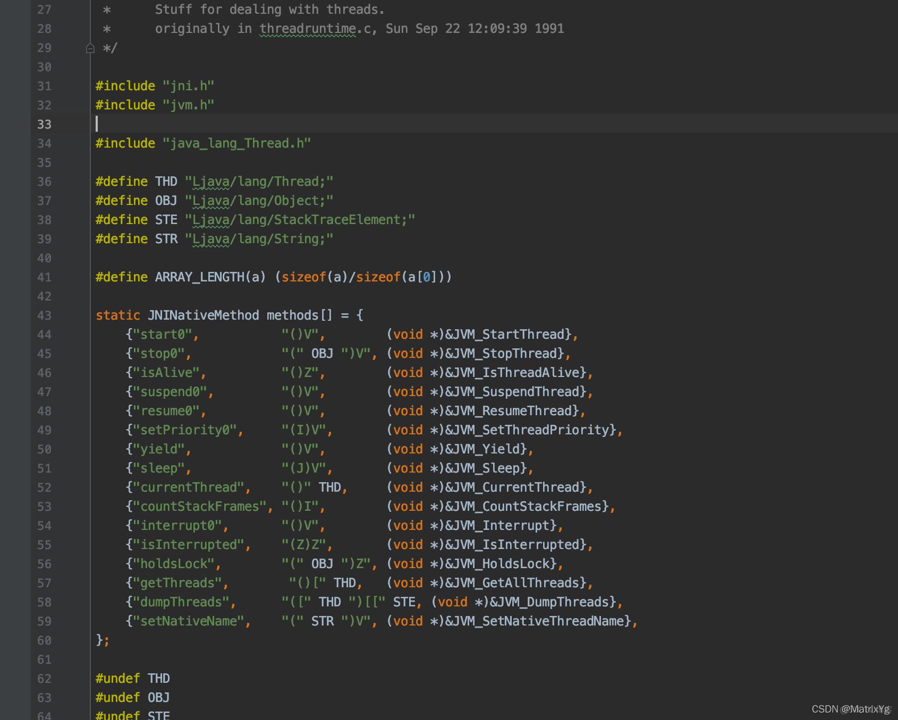Image resolution: width=898 pixels, height=720 pixels.
Task: Click the JVM_CurrentThread function reference
Action: [x=515, y=487]
